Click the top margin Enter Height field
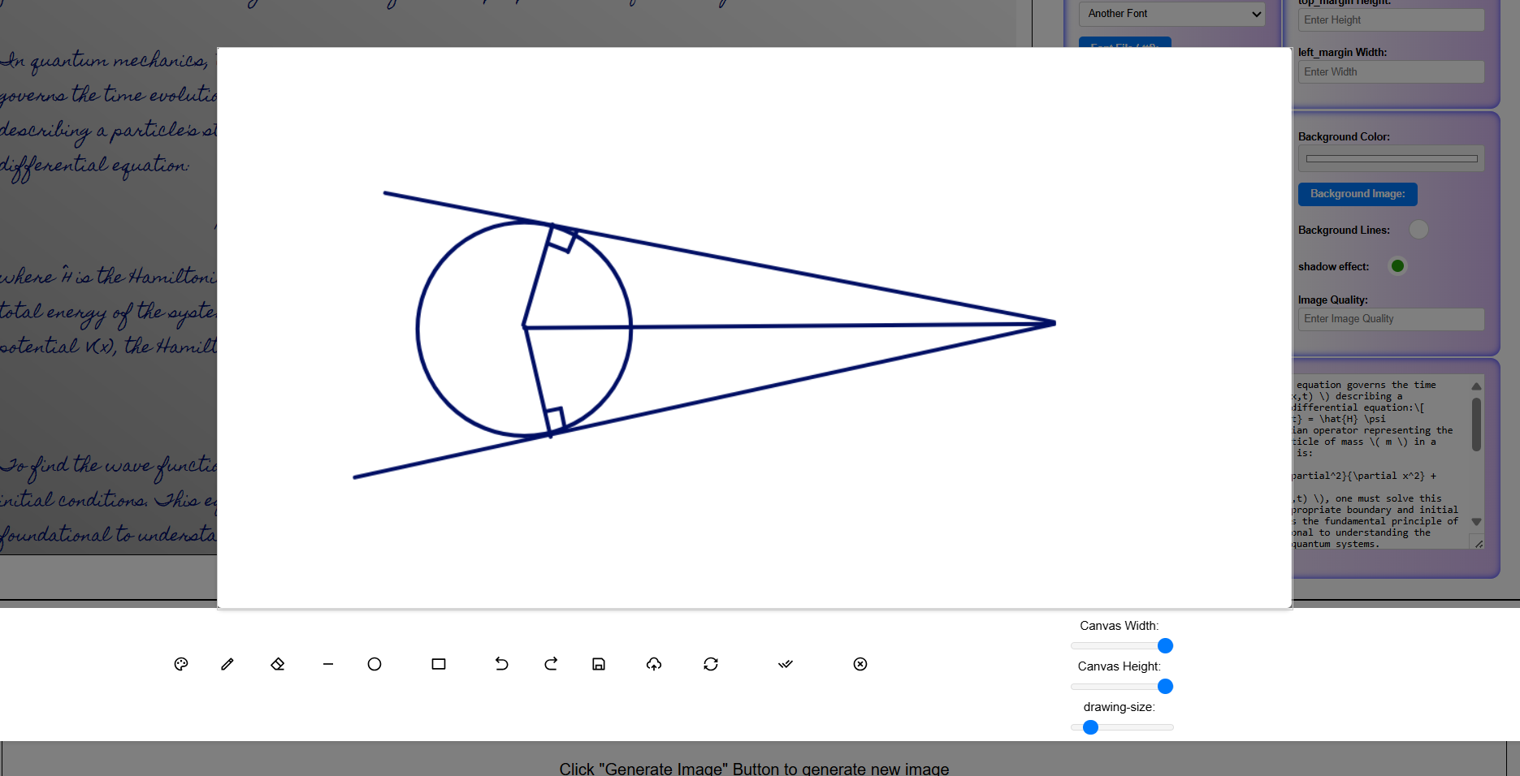 1391,20
